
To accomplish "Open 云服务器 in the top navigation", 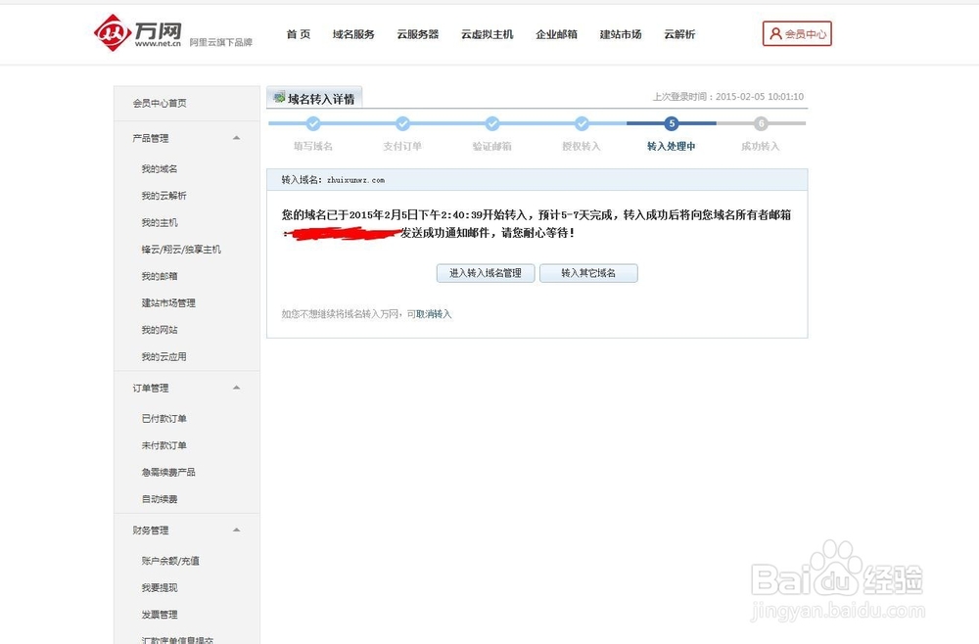I will click(418, 34).
